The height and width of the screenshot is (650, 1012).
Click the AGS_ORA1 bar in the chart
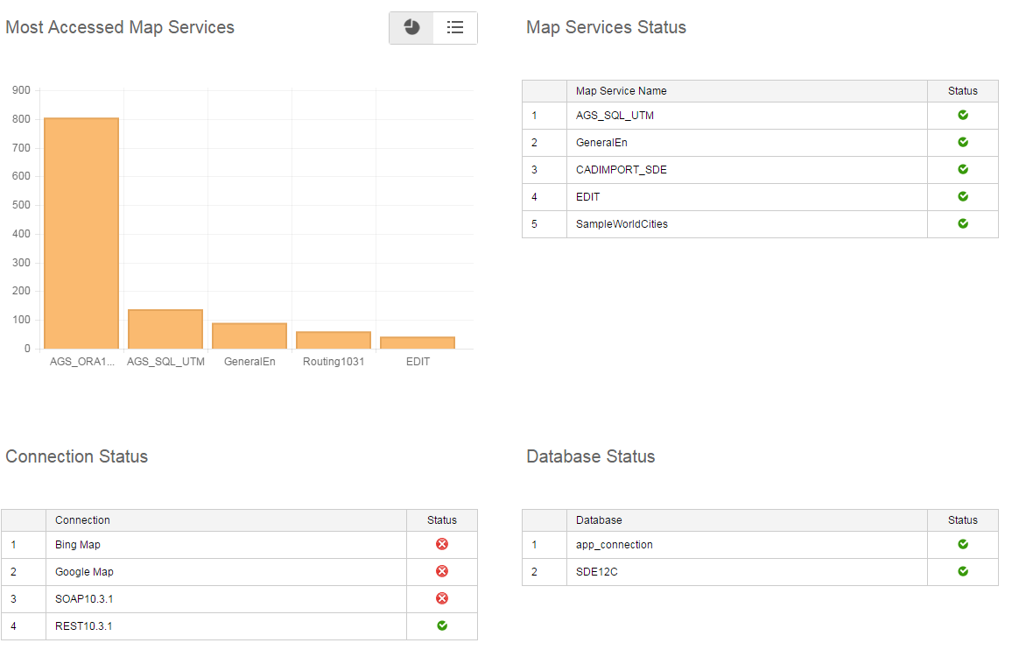click(x=81, y=233)
